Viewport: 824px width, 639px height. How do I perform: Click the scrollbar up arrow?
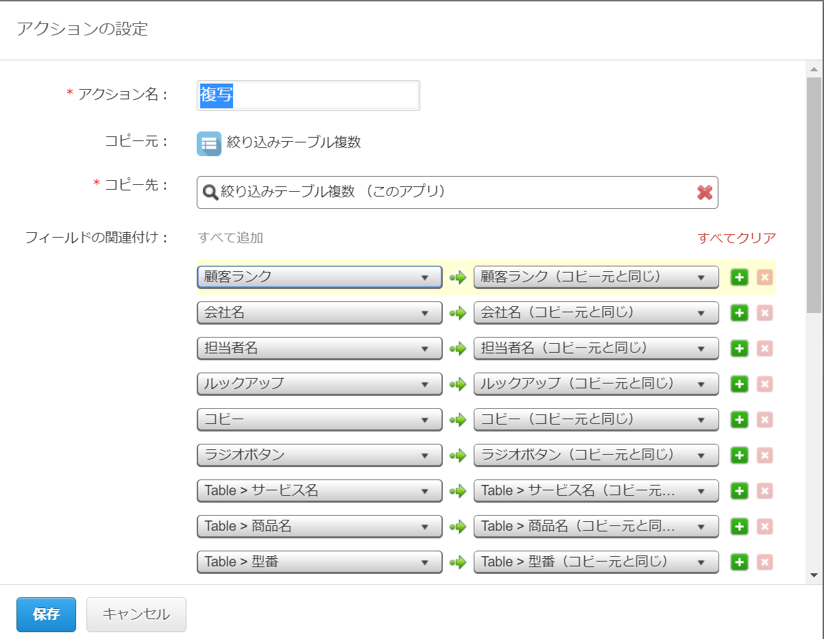coord(814,70)
